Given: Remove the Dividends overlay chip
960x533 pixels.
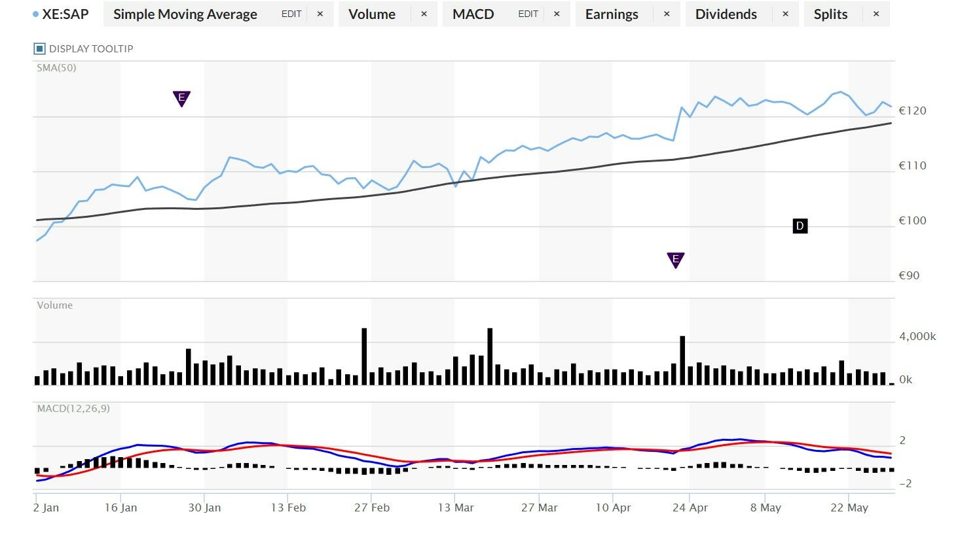Looking at the screenshot, I should 785,14.
